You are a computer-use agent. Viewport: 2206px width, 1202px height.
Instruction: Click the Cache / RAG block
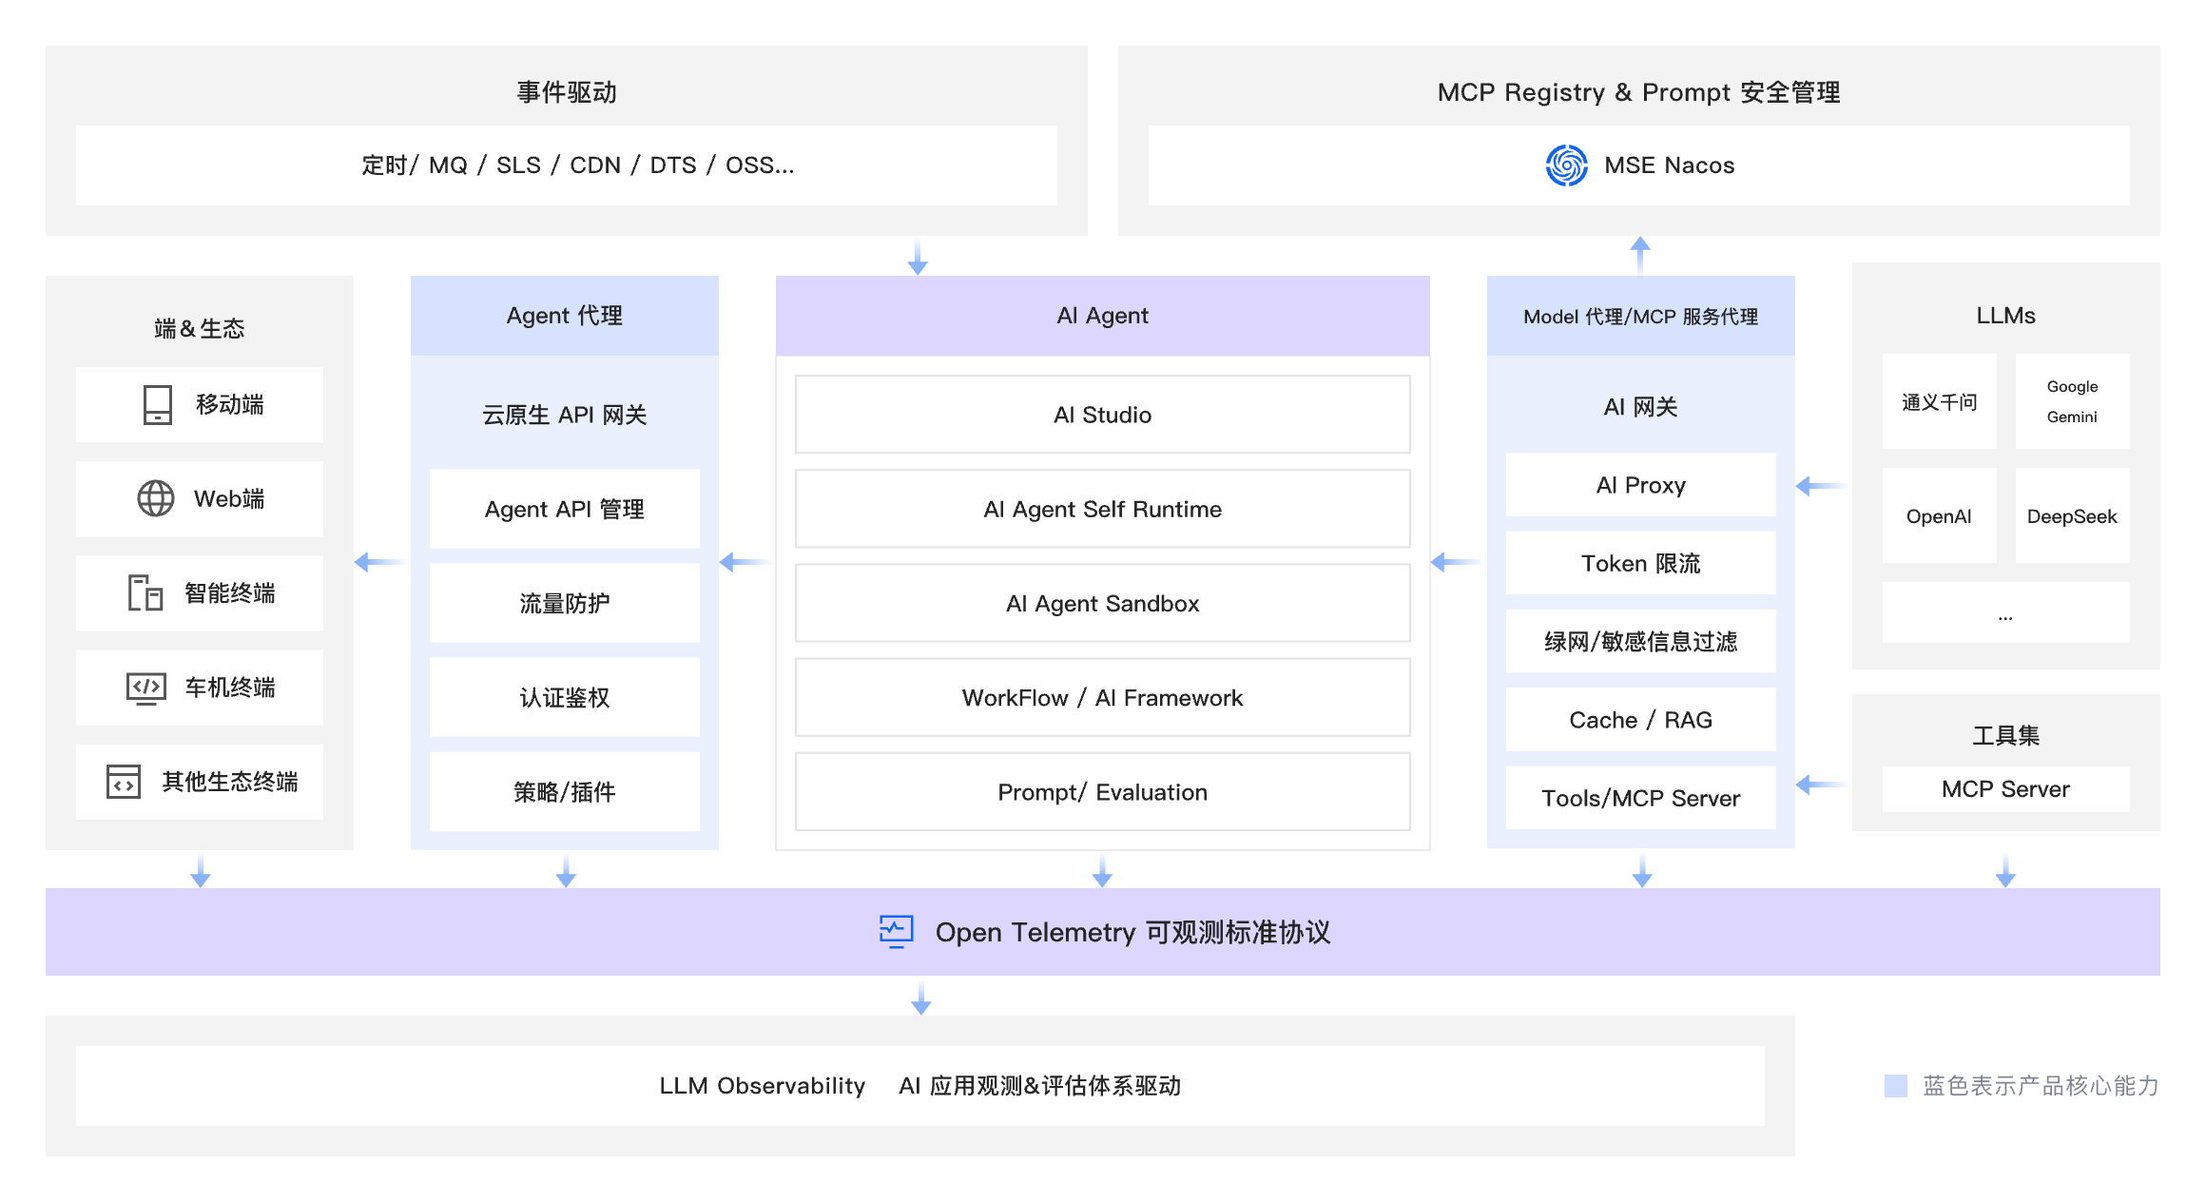coord(1639,719)
